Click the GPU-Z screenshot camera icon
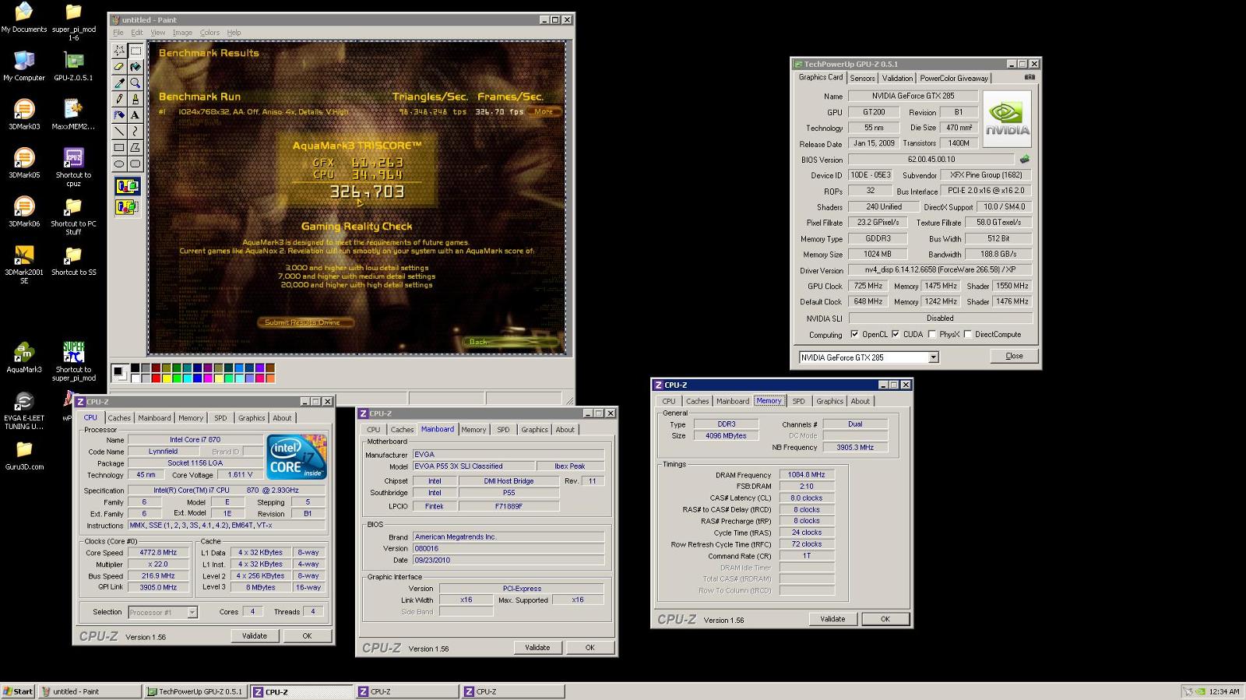The width and height of the screenshot is (1246, 700). (x=1030, y=77)
